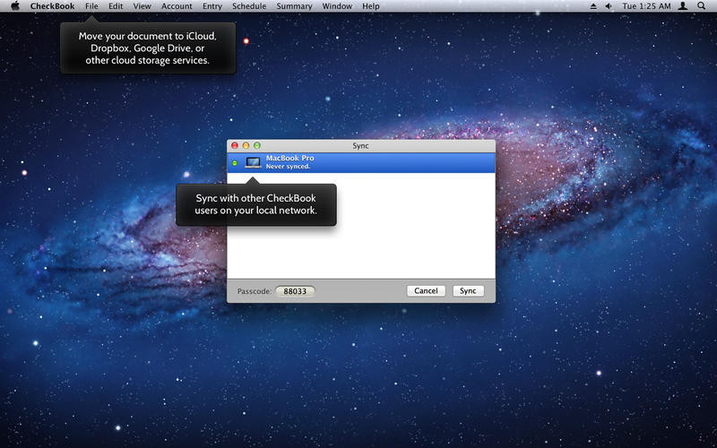Screen dimensions: 717x448
Task: Open the user account menu icon
Action: [683, 6]
